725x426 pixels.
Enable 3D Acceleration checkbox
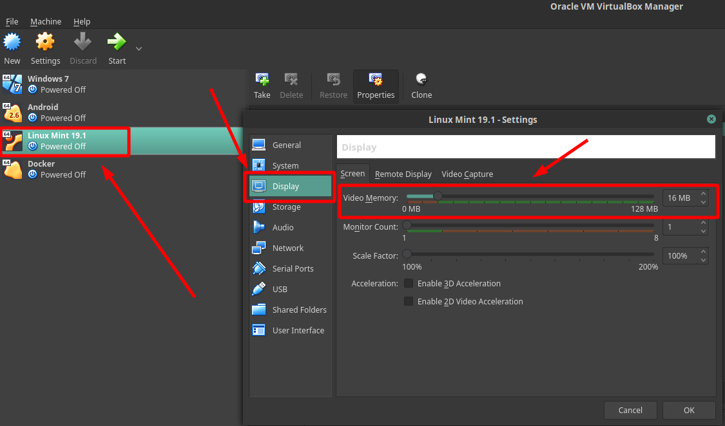(x=409, y=283)
